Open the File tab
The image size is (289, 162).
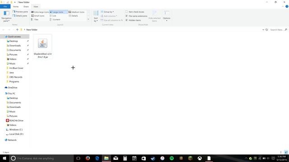pyautogui.click(x=5, y=6)
